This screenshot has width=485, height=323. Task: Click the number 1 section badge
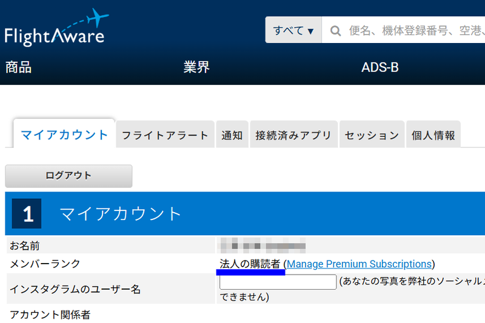coord(28,214)
